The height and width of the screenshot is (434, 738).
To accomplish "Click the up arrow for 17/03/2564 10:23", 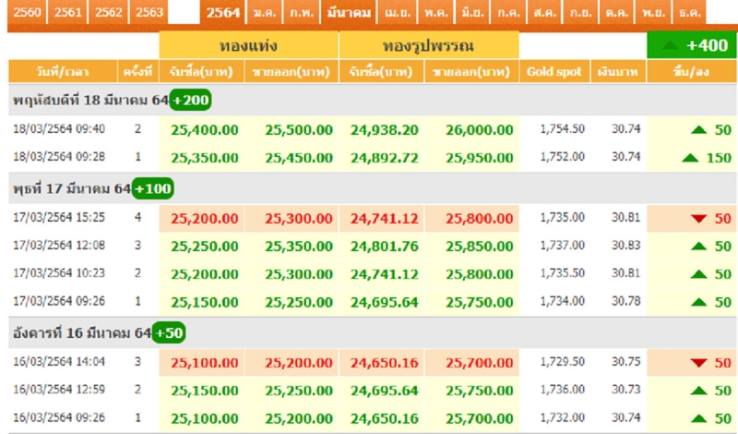I will (x=697, y=273).
